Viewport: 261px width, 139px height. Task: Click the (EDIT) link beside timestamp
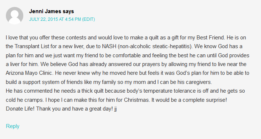[88, 19]
